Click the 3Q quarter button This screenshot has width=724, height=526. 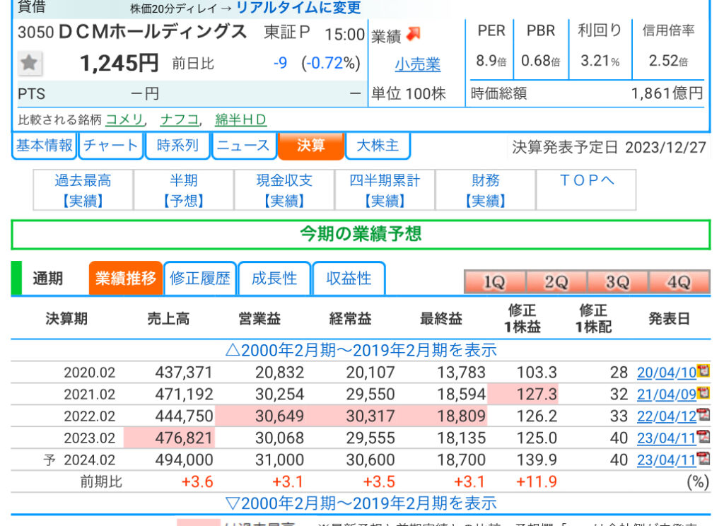click(617, 281)
